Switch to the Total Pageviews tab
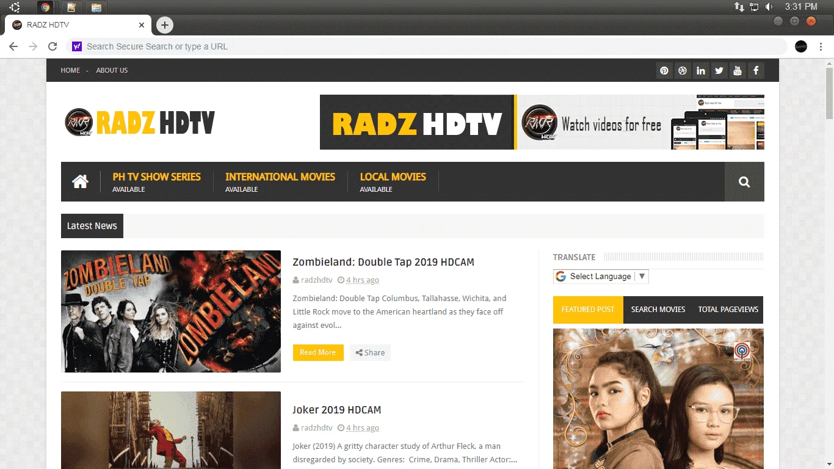 pos(728,310)
